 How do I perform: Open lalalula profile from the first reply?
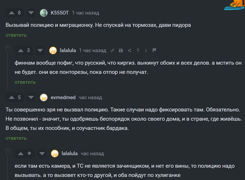(68, 51)
